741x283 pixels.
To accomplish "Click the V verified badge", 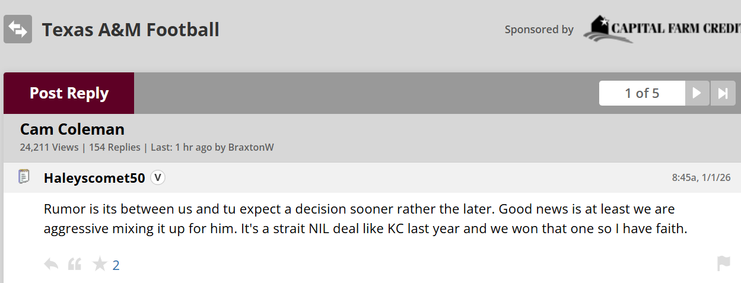I will point(157,177).
